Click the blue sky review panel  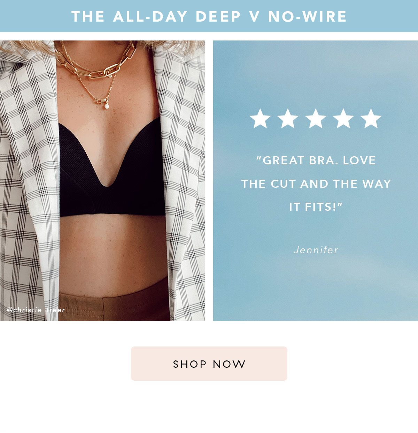[316, 181]
